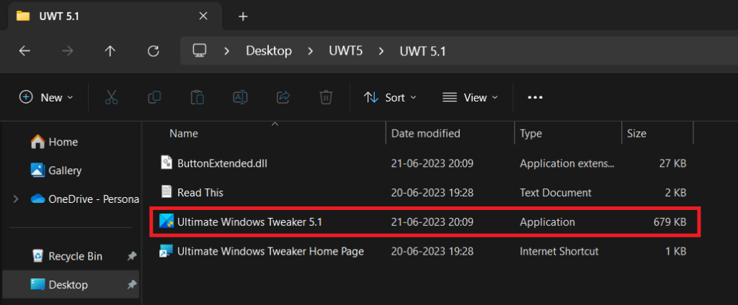738x305 pixels.
Task: Select Gallery in the navigation pane
Action: point(65,170)
